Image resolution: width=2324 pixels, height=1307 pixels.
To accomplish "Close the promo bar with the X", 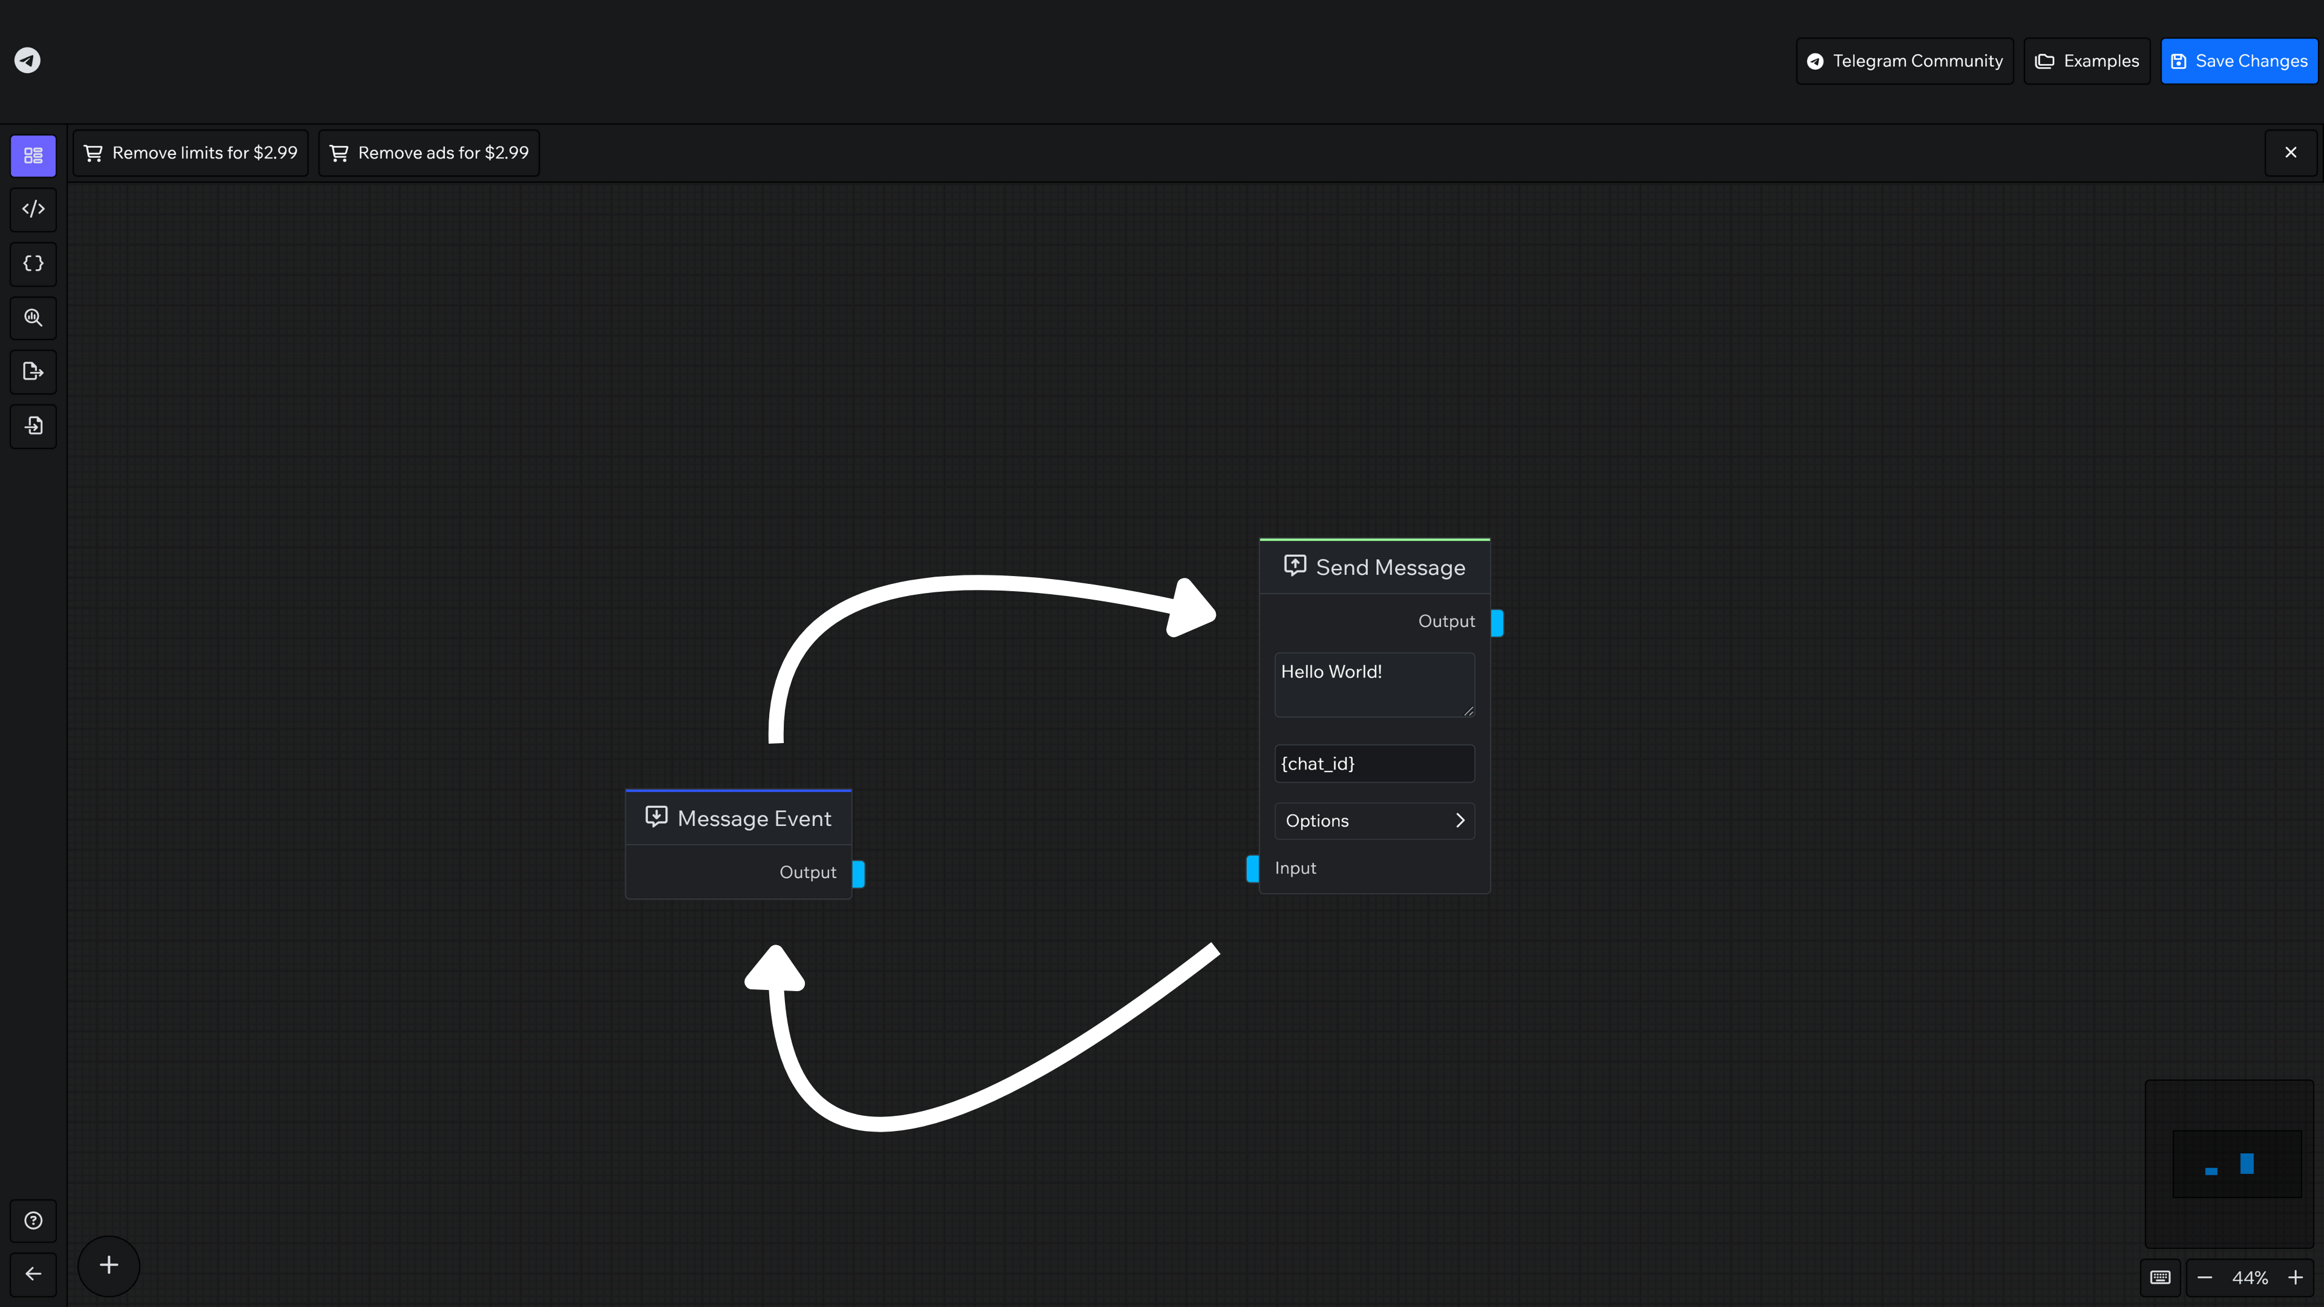I will tap(2291, 152).
